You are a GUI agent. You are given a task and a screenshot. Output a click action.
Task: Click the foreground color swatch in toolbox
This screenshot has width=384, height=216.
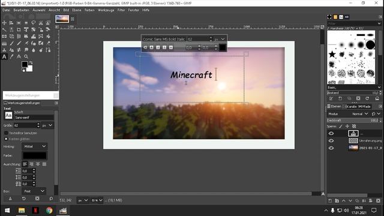point(25,64)
